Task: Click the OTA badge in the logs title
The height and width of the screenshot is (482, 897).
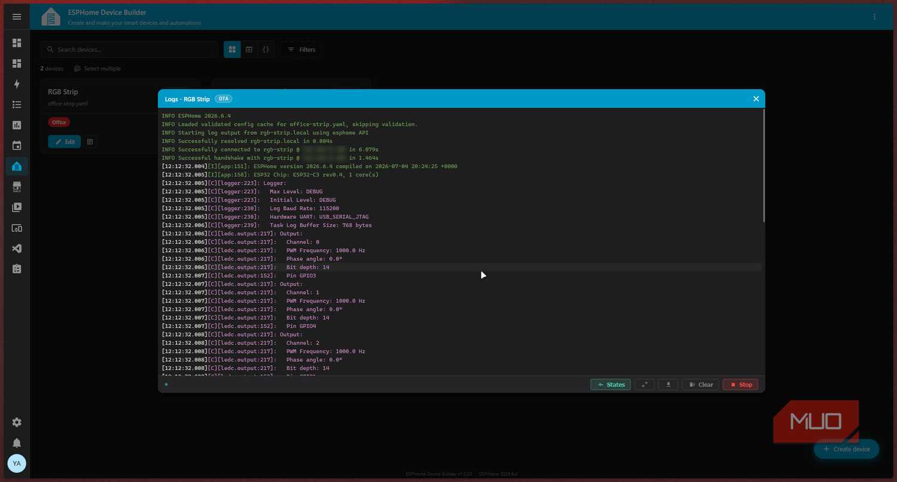Action: pyautogui.click(x=223, y=99)
